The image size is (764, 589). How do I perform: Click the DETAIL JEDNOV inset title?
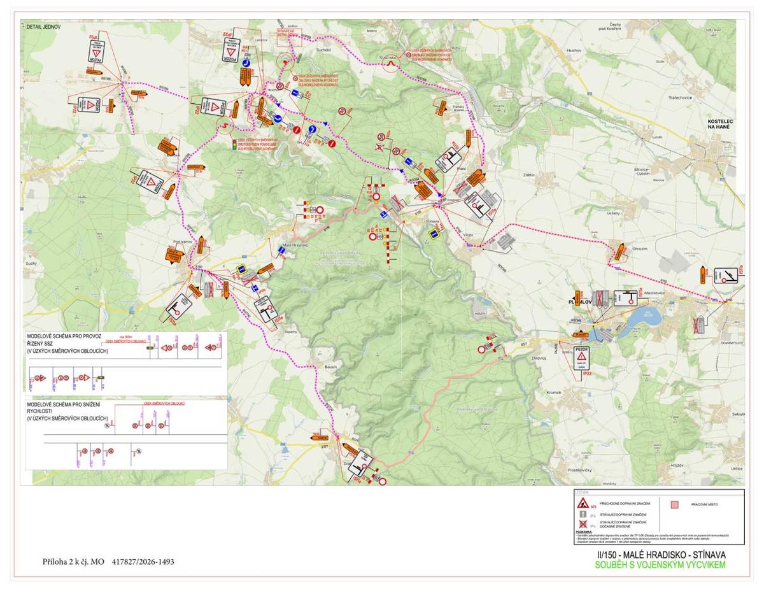coord(43,27)
